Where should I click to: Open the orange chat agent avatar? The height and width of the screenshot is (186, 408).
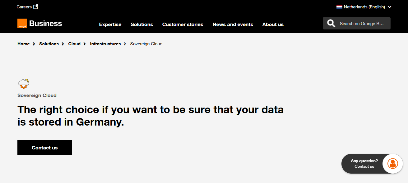393,163
